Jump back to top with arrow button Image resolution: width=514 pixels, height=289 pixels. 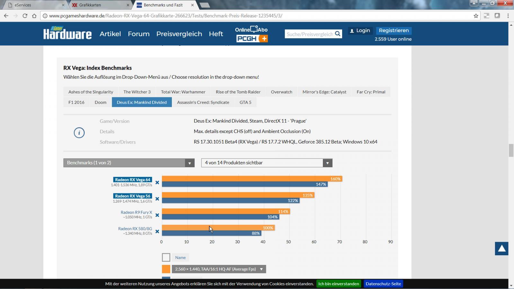pos(501,249)
